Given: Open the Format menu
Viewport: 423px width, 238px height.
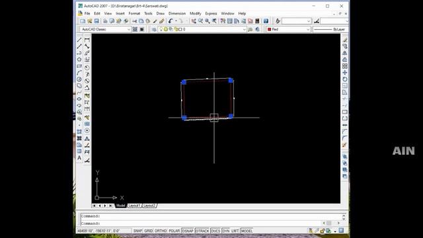Looking at the screenshot, I should (134, 13).
